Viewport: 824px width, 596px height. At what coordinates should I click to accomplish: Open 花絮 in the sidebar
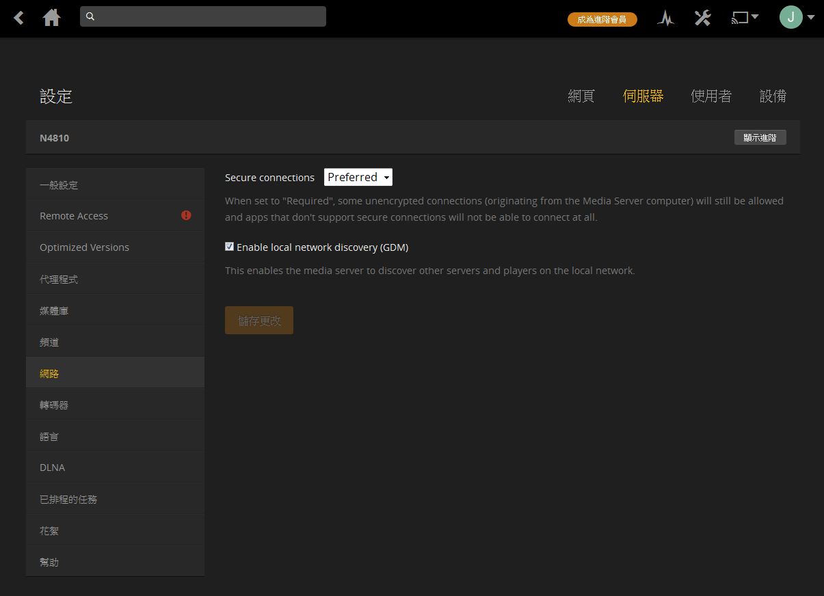[x=115, y=530]
